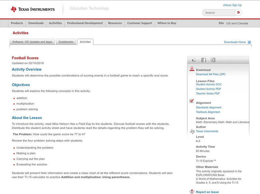
Task: Switch to Software, OS Updates and Apps tab
Action: click(32, 42)
